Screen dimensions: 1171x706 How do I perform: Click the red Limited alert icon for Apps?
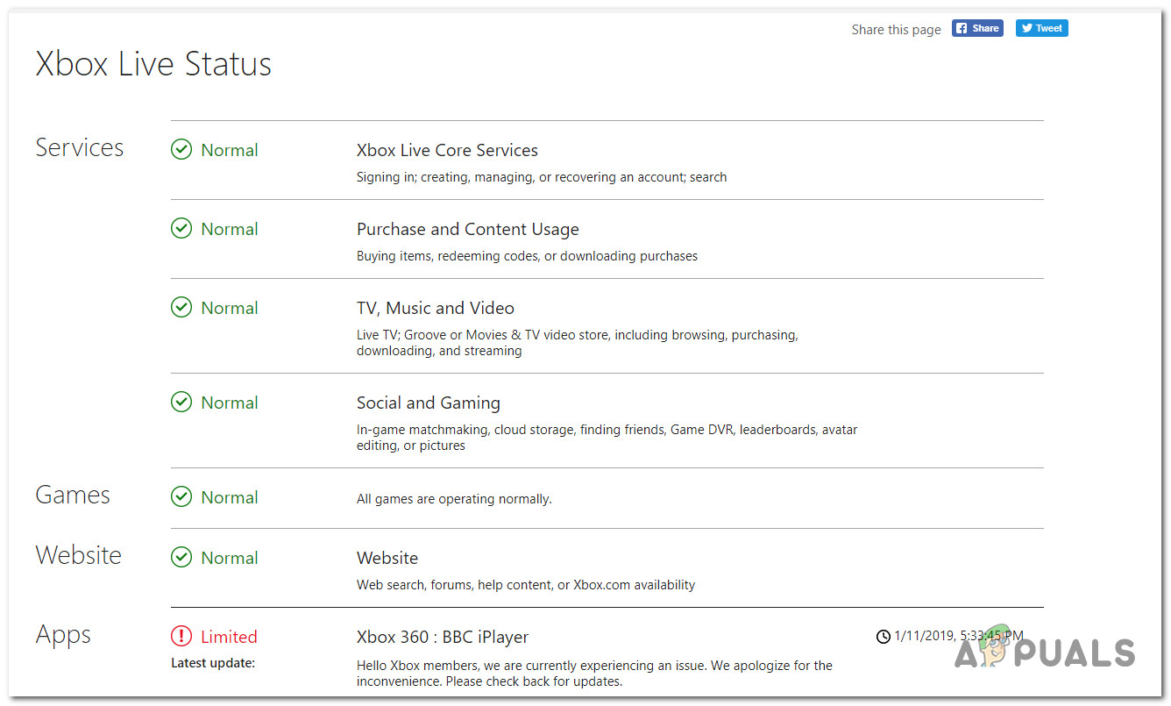point(181,637)
